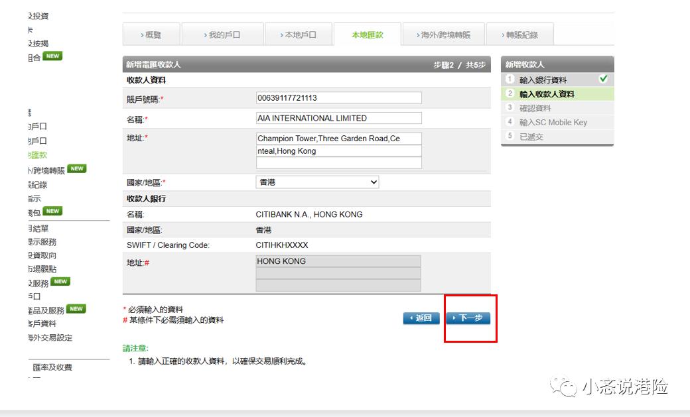Click the 步驟2 / 共5步 indicator
The image size is (690, 417).
pos(459,65)
